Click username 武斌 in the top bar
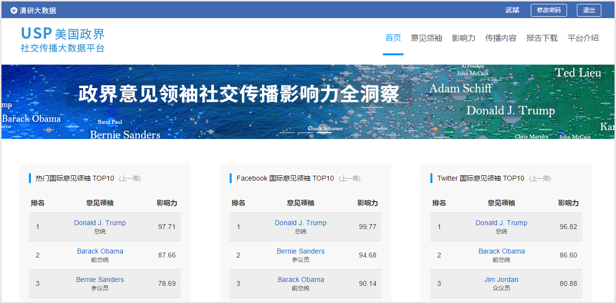 click(x=512, y=10)
